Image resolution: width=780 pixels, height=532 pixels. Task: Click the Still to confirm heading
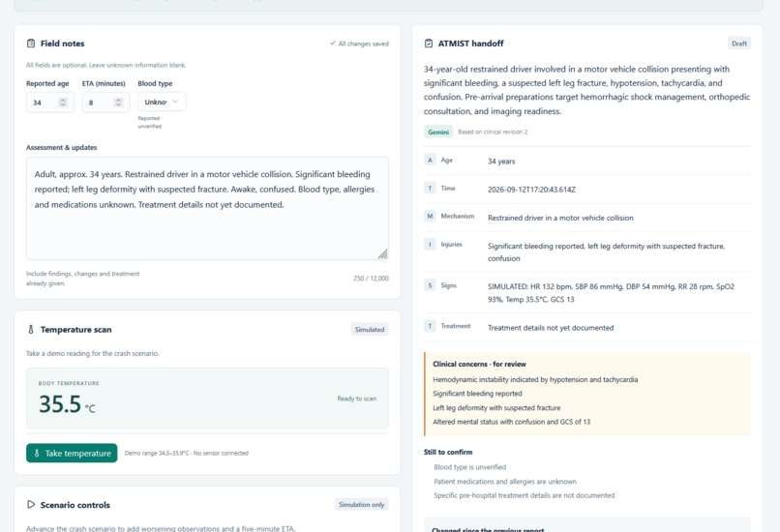pos(448,452)
